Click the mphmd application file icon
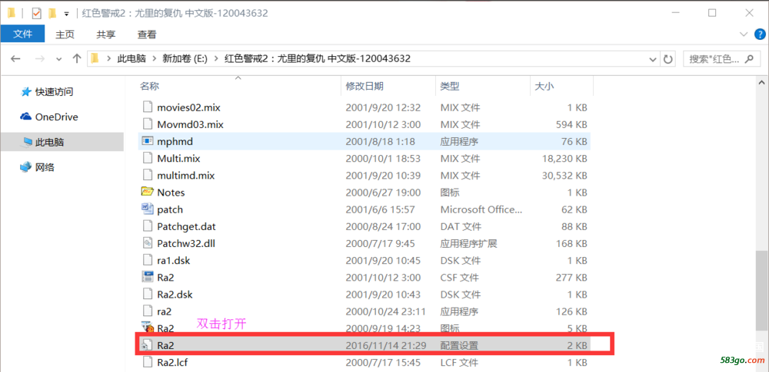The image size is (769, 372). pyautogui.click(x=148, y=141)
